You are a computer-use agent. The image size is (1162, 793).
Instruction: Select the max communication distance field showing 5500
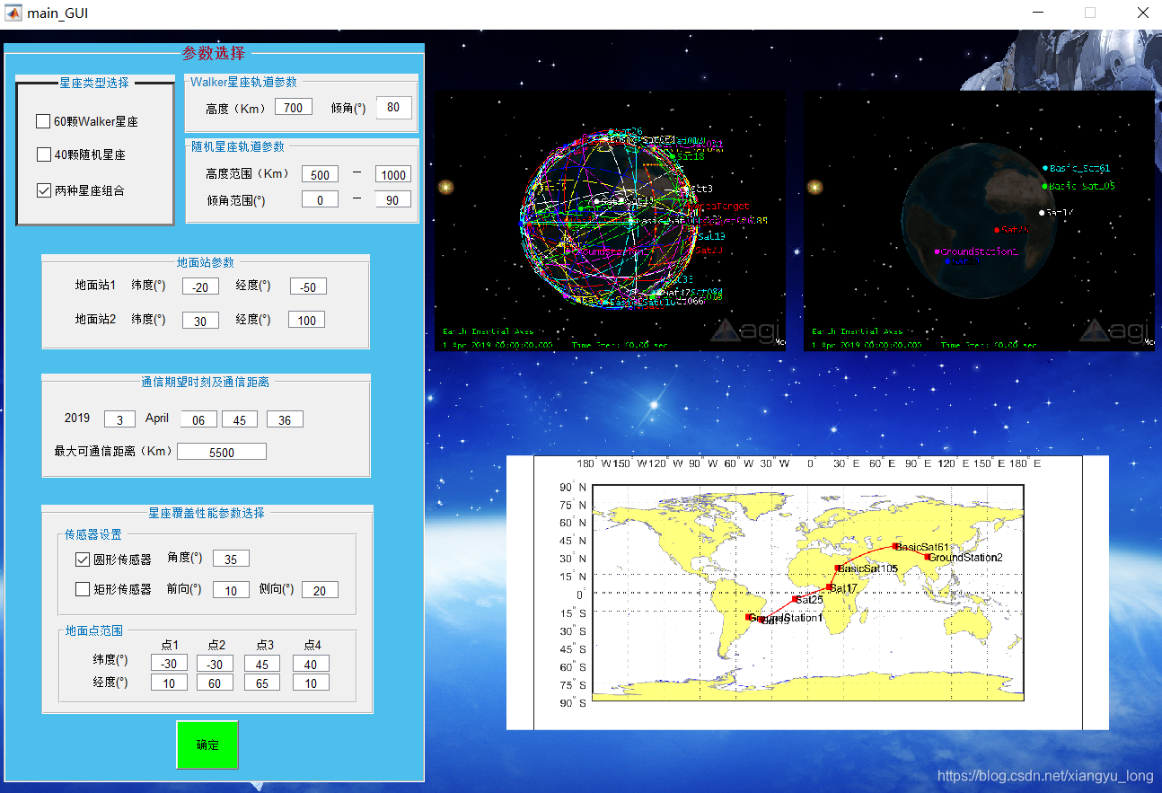221,451
